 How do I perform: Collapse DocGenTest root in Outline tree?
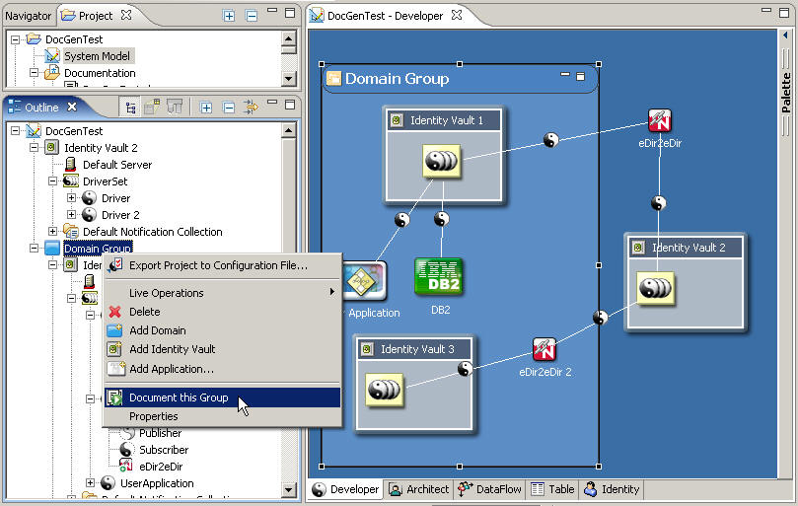(x=15, y=131)
